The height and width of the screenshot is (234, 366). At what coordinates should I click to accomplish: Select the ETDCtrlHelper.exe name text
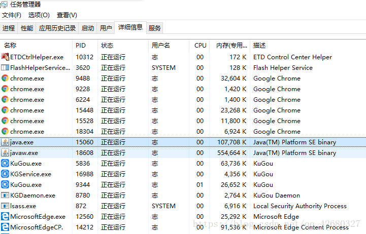37,57
